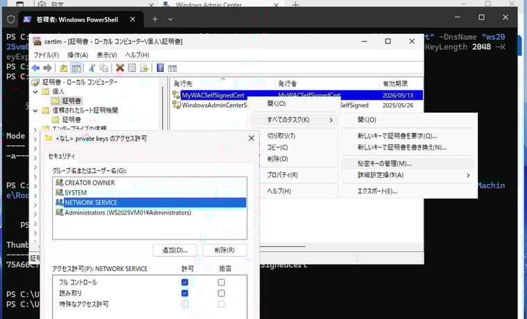
Task: Open new terminal tab with plus icon
Action: pyautogui.click(x=155, y=19)
